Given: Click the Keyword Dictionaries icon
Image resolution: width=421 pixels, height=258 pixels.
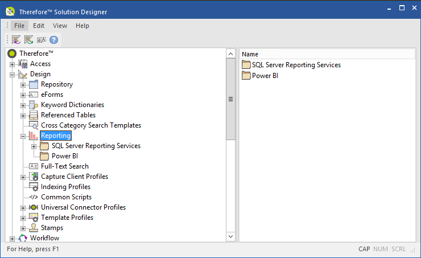Looking at the screenshot, I should coord(34,105).
